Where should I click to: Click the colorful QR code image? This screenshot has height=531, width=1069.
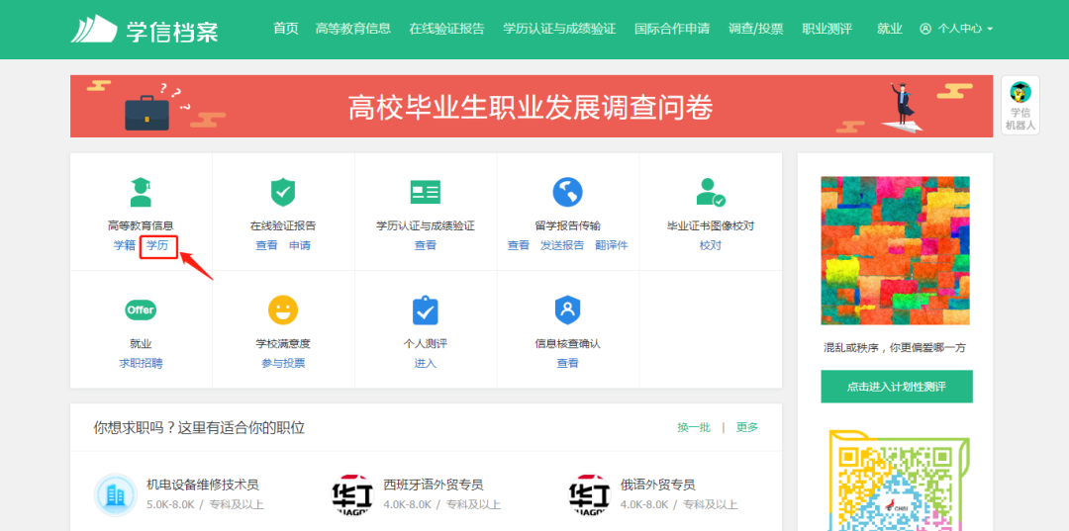tap(897, 480)
